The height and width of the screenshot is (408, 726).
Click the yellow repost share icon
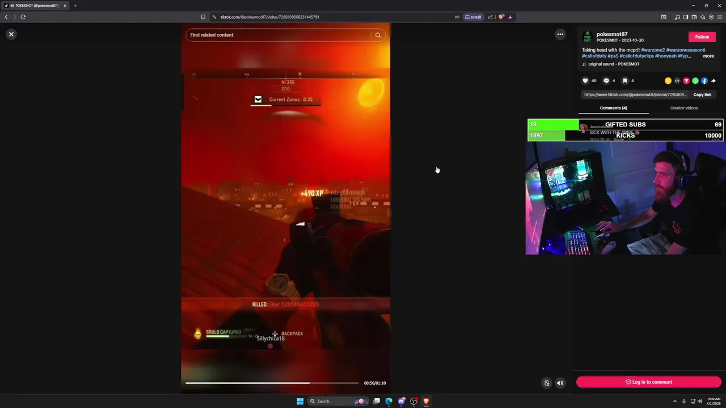pos(668,81)
